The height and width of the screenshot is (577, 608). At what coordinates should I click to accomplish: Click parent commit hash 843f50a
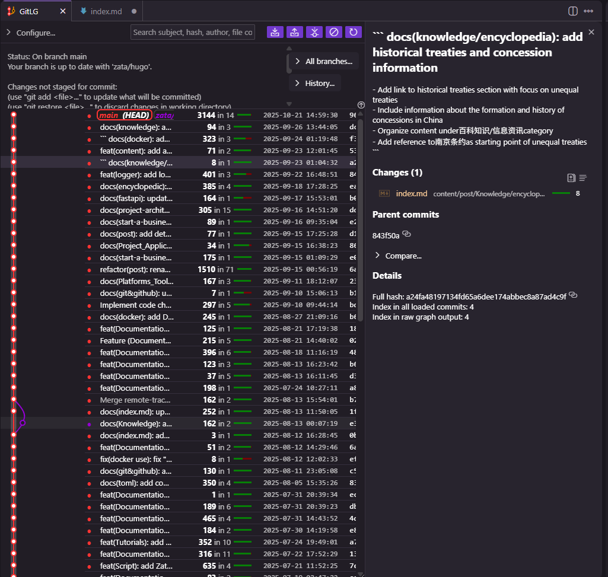pos(386,235)
